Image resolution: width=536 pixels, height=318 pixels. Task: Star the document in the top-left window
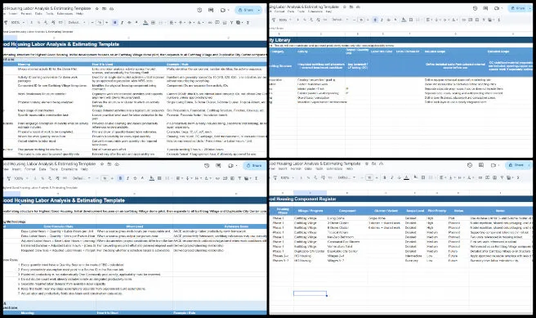click(97, 8)
